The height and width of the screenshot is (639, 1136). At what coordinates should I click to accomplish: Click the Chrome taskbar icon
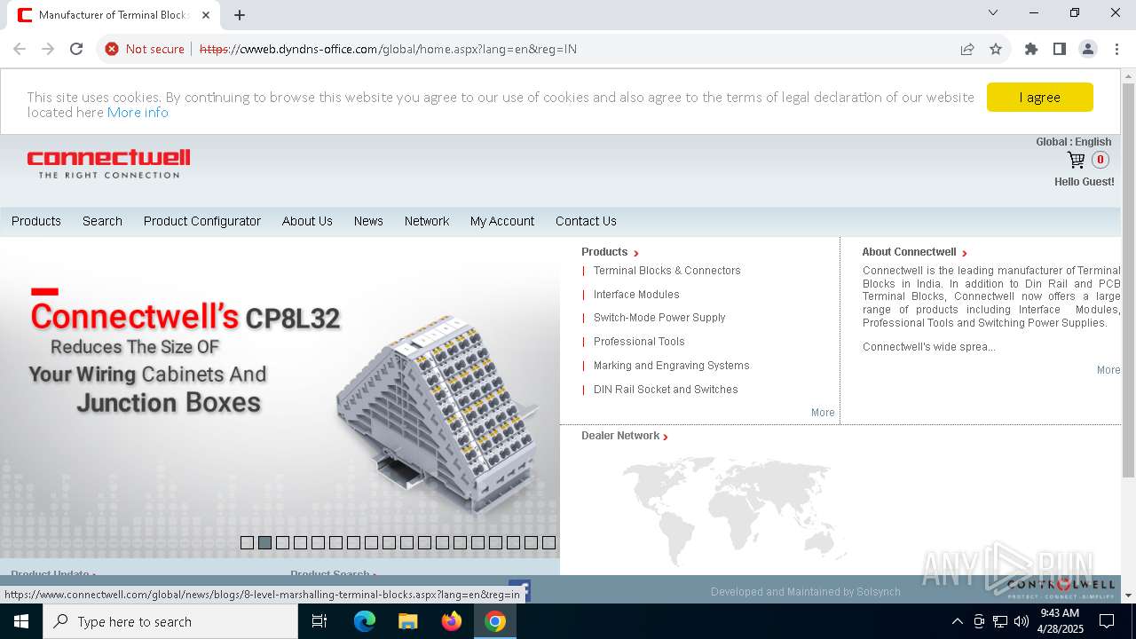[x=495, y=621]
